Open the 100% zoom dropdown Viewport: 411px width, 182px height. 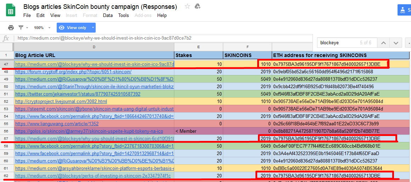tap(42, 28)
